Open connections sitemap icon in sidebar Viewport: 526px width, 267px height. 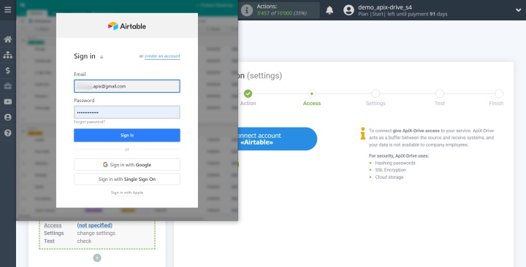pyautogui.click(x=8, y=55)
